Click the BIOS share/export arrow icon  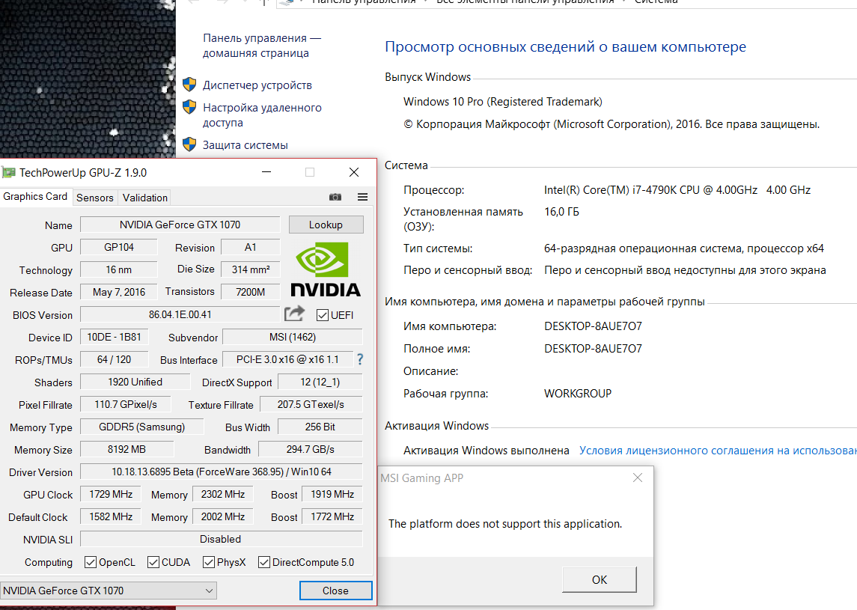click(x=294, y=314)
